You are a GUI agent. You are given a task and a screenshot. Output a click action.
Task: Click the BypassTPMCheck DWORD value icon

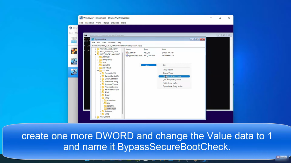[x=127, y=55]
